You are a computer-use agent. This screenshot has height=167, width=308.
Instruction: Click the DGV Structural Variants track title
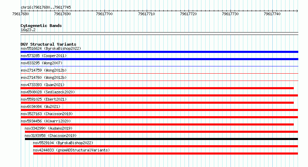tap(48, 44)
